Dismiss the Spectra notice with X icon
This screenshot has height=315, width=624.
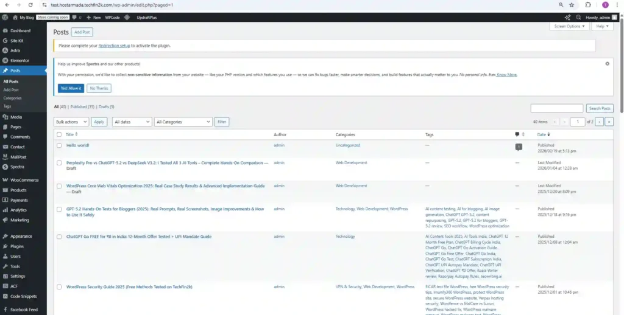[x=608, y=64]
